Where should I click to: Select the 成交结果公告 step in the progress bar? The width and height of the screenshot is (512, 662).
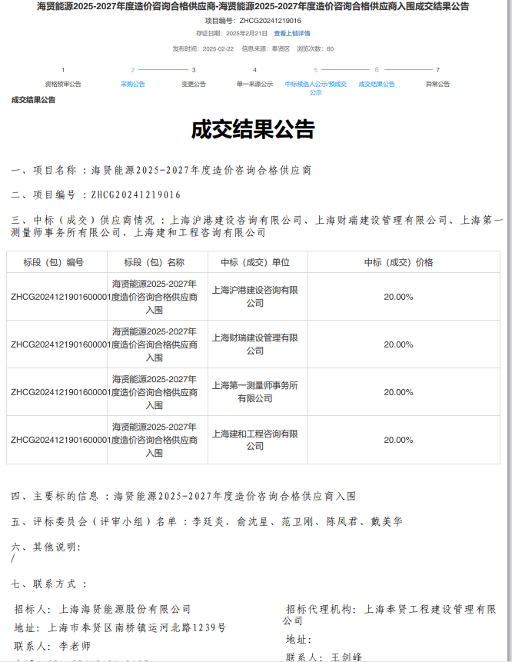point(377,84)
